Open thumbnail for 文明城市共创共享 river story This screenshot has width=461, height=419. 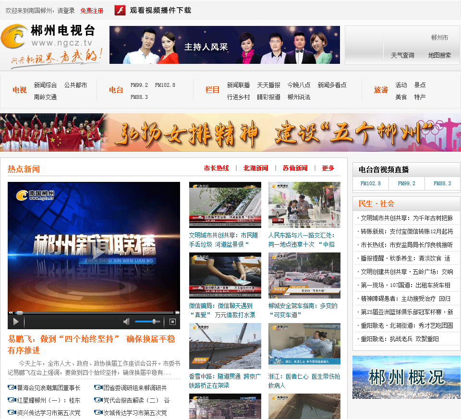[225, 205]
